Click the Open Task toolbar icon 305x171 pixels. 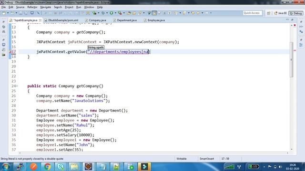tap(134, 13)
